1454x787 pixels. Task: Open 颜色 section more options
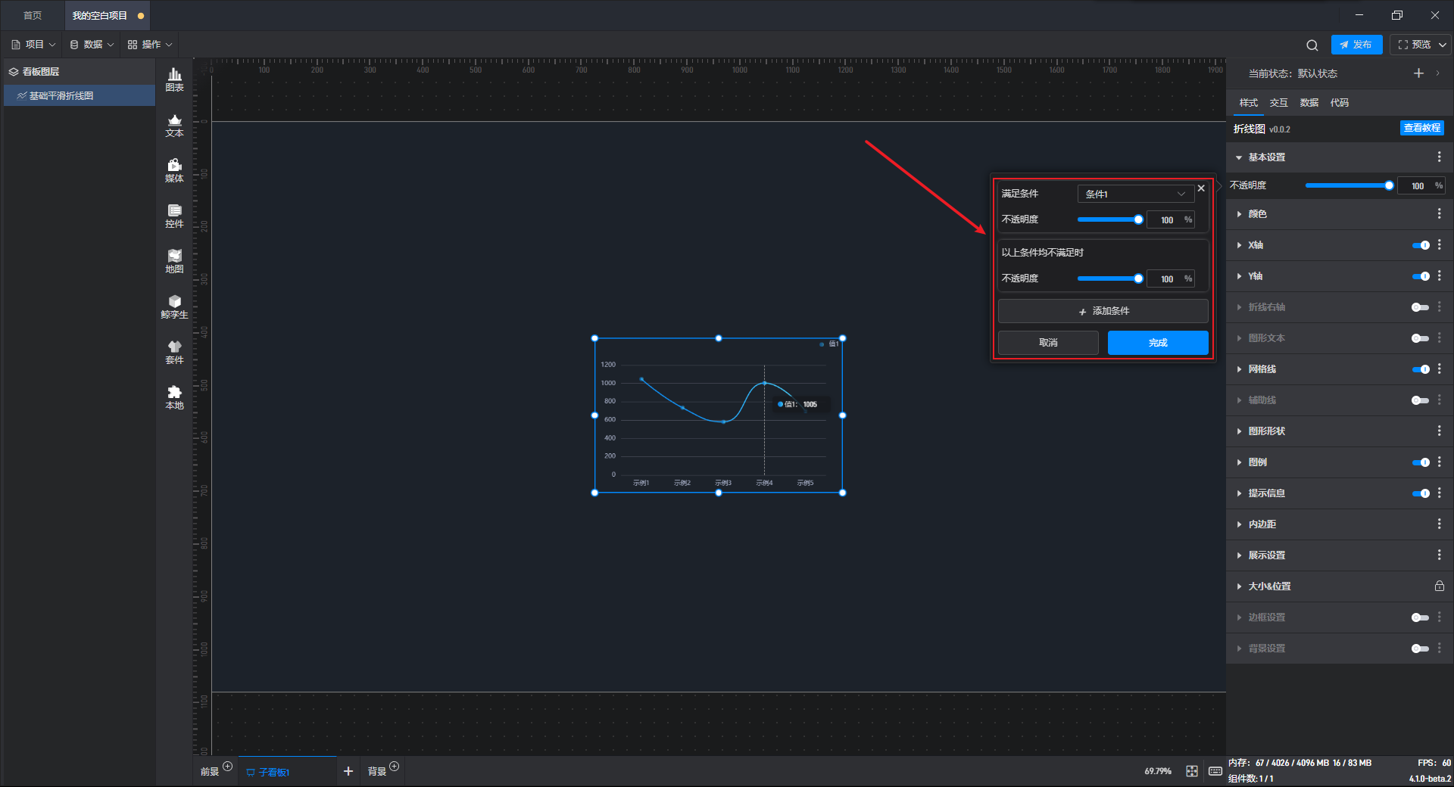[x=1440, y=214]
